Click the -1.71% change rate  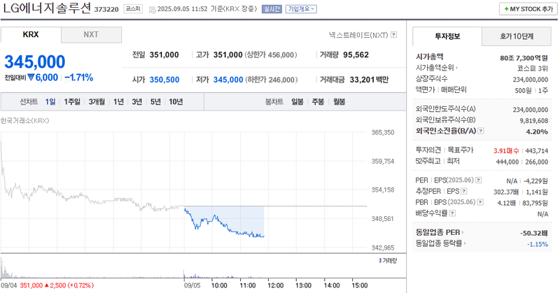coord(79,78)
